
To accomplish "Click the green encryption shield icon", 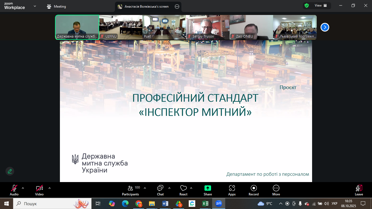I will pos(307,6).
